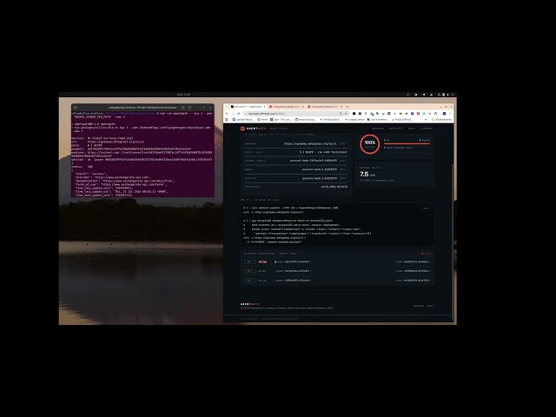Open the GitHub nav link in header
556x417 pixels.
tap(427, 129)
